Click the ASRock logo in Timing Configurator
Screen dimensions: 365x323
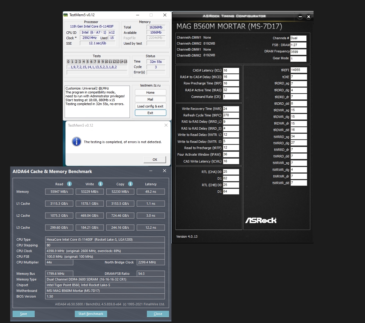[x=261, y=220]
